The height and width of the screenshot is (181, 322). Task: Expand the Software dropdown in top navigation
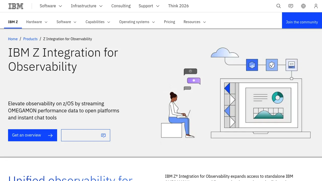(51, 6)
